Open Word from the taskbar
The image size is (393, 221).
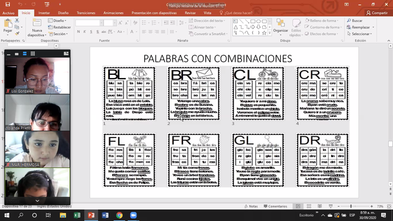[105, 215]
